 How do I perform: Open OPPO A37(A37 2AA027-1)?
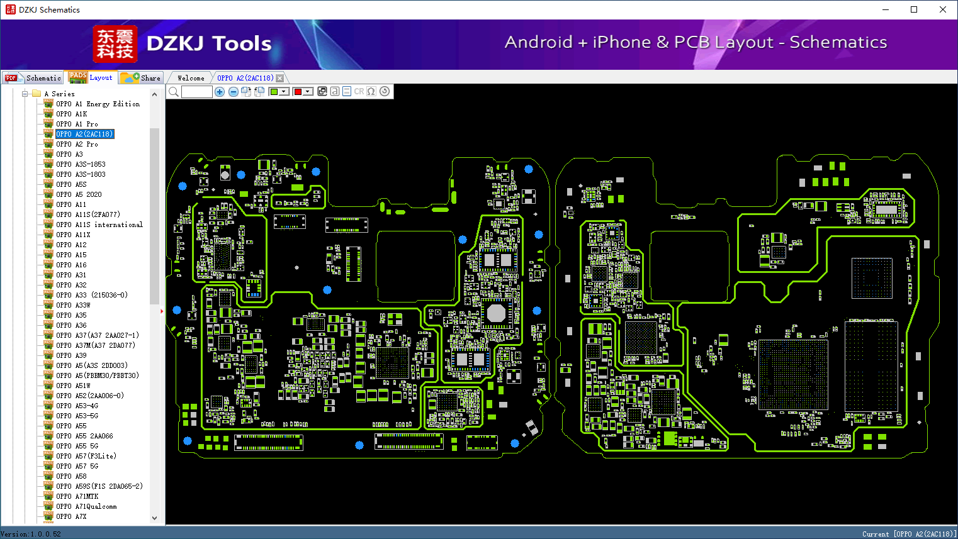click(98, 335)
